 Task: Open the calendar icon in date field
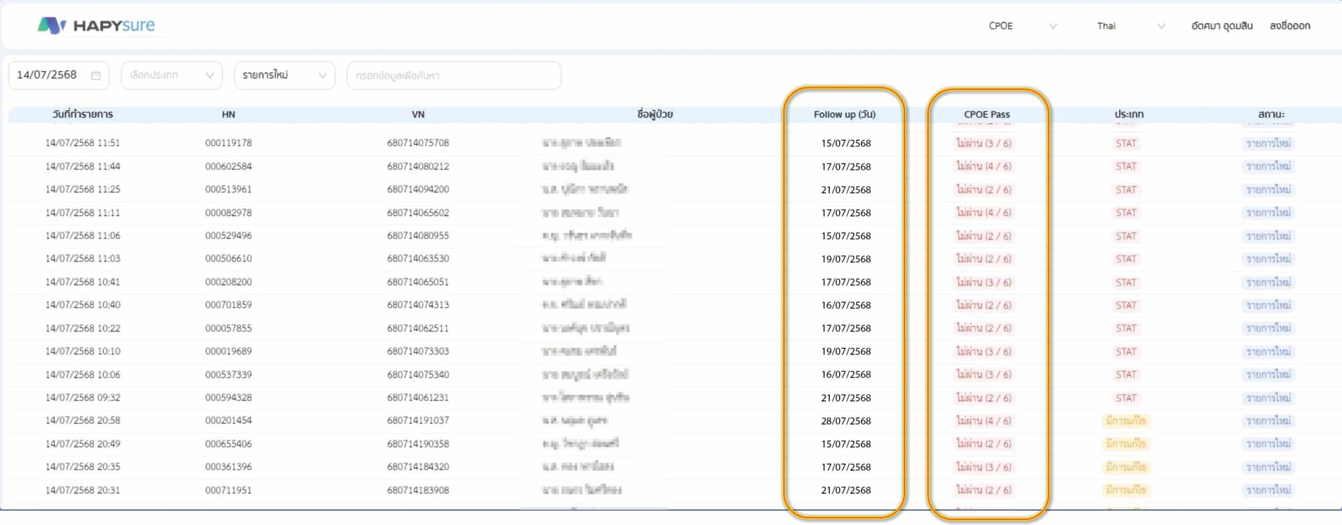click(x=95, y=76)
